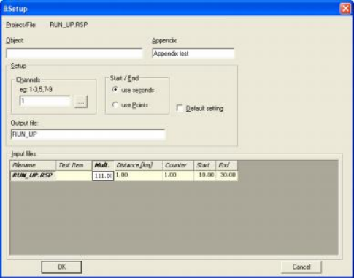Select the Distance [km] column header
Screen dimensions: 354x279
(x=138, y=165)
